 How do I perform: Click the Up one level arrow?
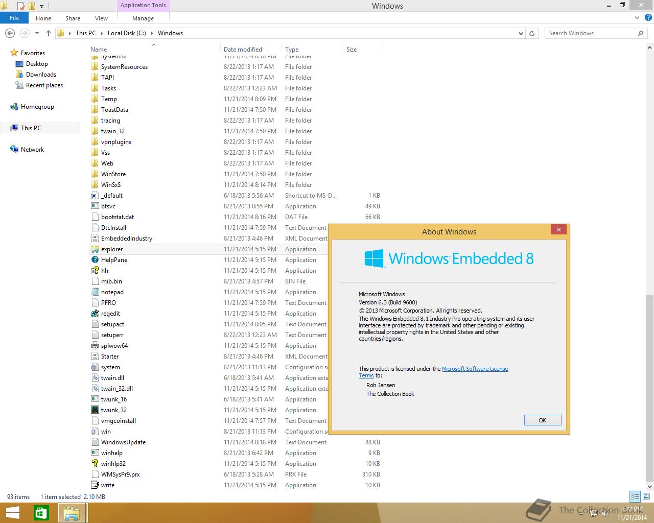[x=49, y=33]
